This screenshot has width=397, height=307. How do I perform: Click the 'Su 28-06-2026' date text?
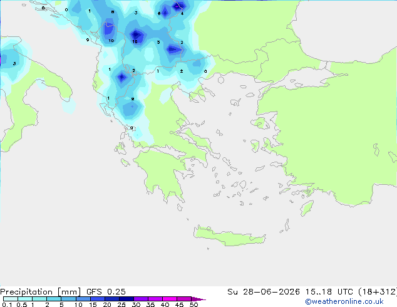(x=264, y=292)
